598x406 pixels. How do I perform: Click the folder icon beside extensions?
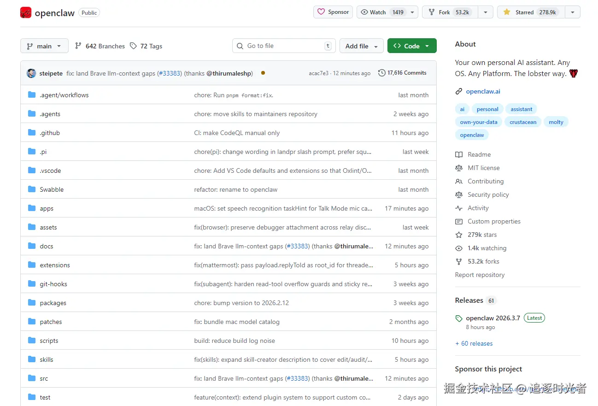(32, 265)
